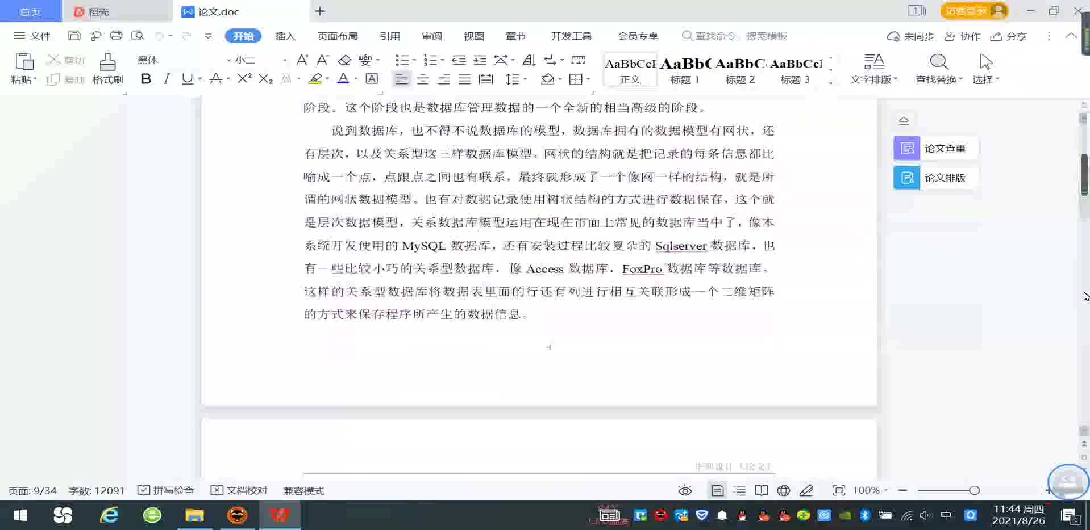Image resolution: width=1090 pixels, height=530 pixels.
Task: Expand the styles gallery arrow
Action: pos(830,82)
